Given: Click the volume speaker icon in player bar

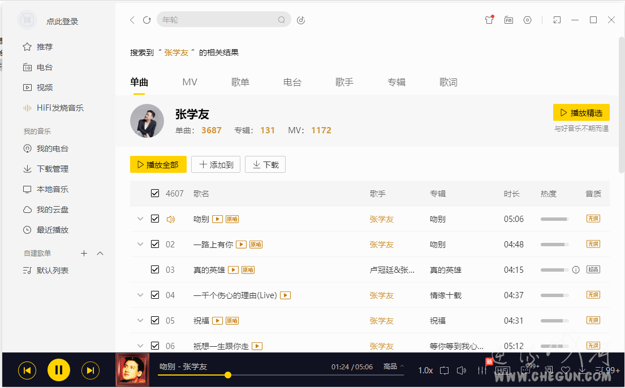Looking at the screenshot, I should [x=461, y=370].
